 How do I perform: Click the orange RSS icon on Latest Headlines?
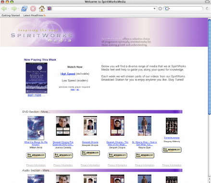tap(45, 15)
